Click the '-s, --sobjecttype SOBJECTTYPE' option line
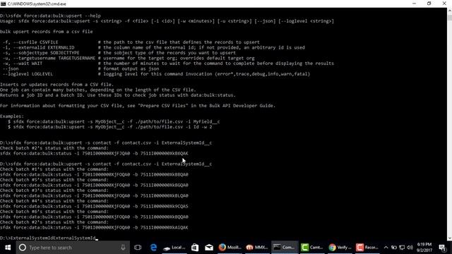 coord(119,53)
